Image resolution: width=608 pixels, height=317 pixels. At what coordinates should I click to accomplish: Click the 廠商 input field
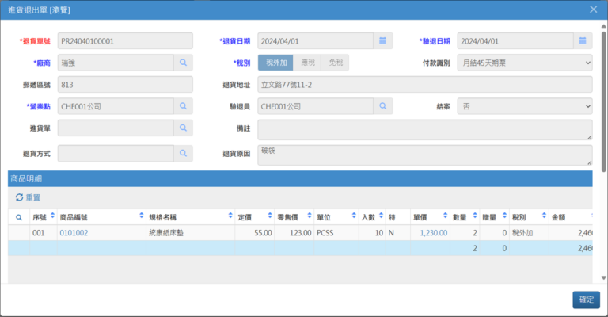tap(116, 63)
